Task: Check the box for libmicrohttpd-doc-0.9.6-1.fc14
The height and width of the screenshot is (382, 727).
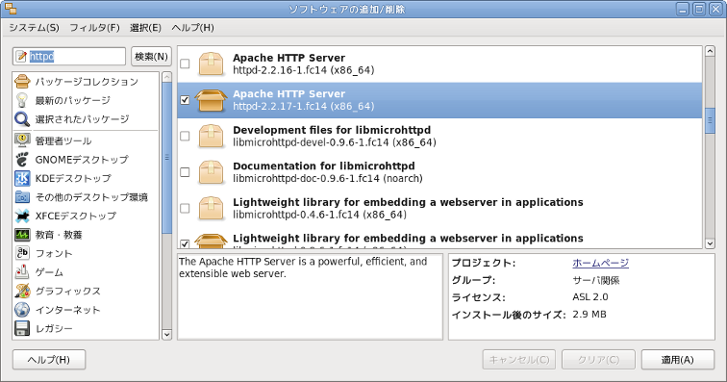Action: pos(185,172)
